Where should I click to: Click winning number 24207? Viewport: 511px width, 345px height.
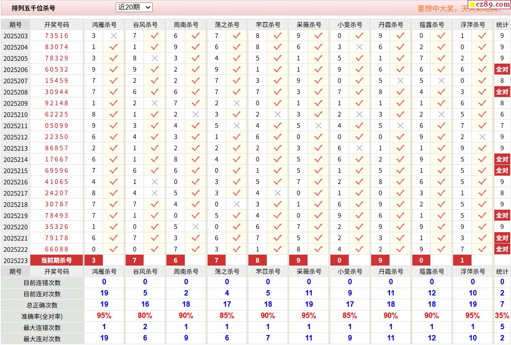(x=57, y=193)
